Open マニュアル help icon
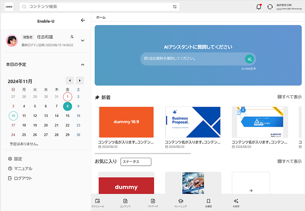 tap(10, 168)
